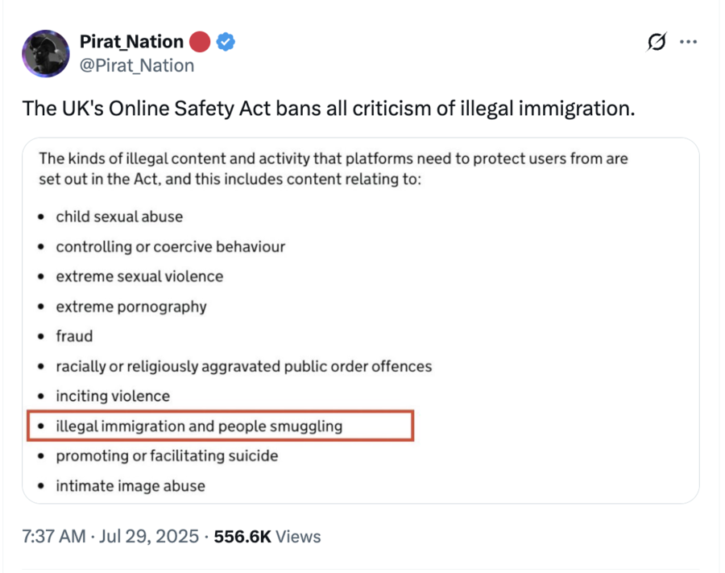Click the "fraud" list item in image
This screenshot has height=573, width=725.
pos(74,336)
